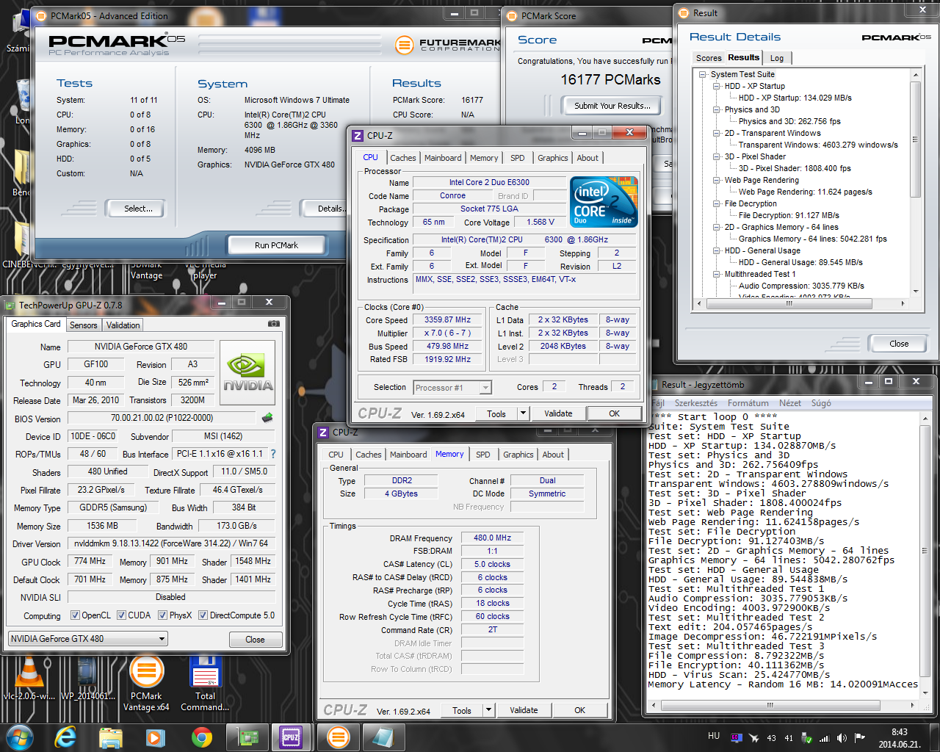This screenshot has height=752, width=940.
Task: Open the PCMark Vantage x64 desktop shortcut
Action: click(146, 684)
